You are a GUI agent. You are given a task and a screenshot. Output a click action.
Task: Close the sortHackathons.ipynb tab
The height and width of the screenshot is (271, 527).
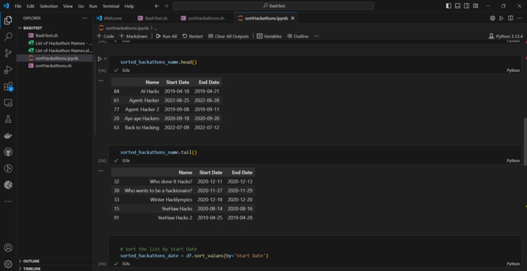292,18
